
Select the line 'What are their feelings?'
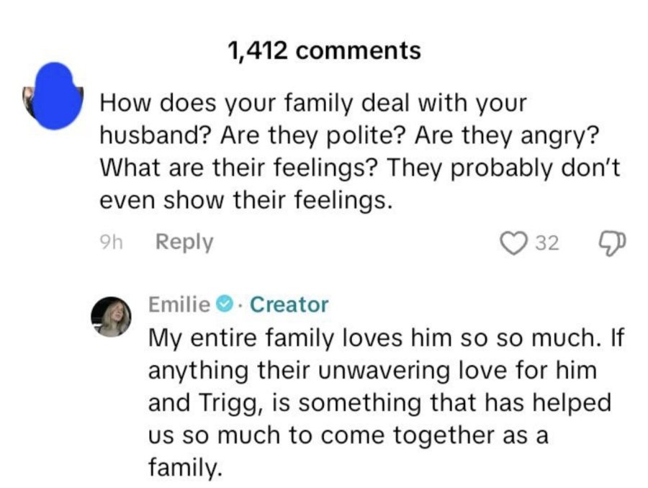click(360, 168)
